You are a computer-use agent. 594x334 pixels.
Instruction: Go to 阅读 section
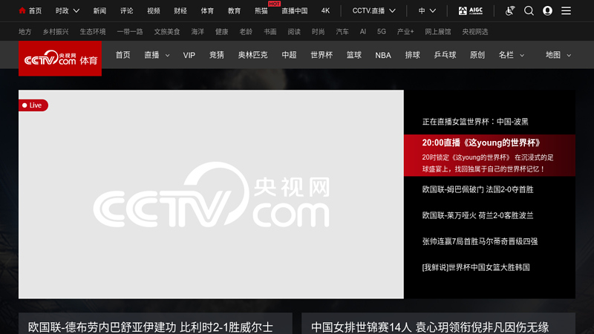[294, 32]
